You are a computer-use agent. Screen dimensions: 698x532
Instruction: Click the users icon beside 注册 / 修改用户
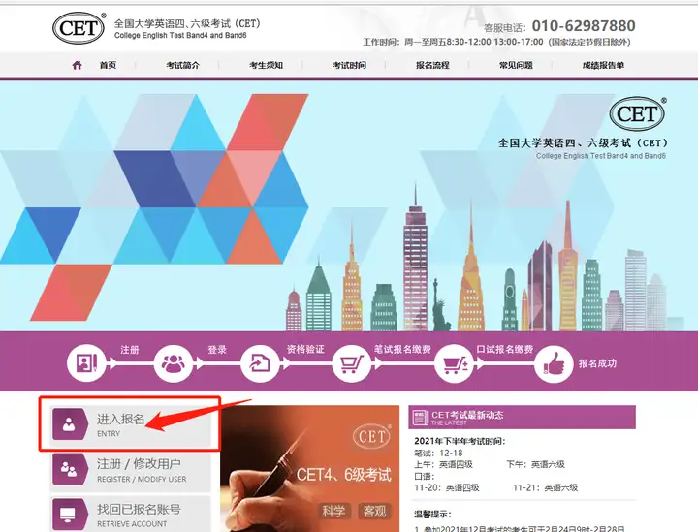click(70, 469)
